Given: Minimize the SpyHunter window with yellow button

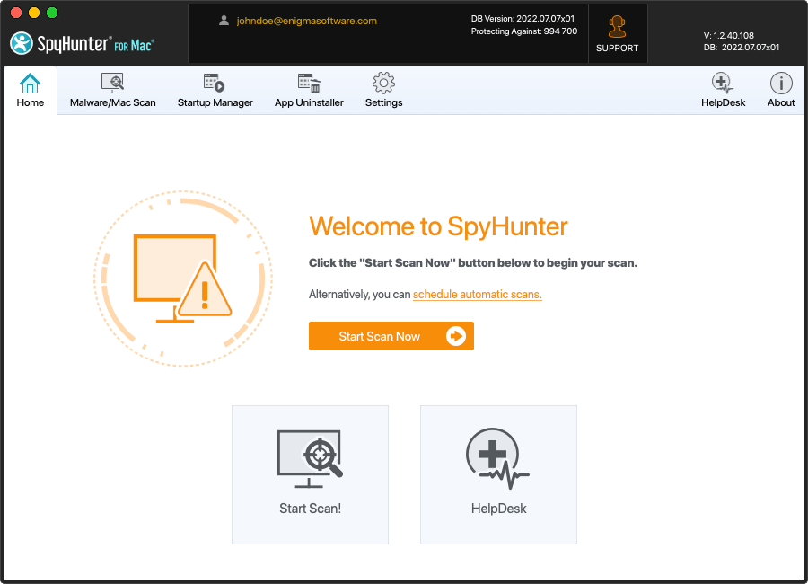Looking at the screenshot, I should click(x=34, y=13).
